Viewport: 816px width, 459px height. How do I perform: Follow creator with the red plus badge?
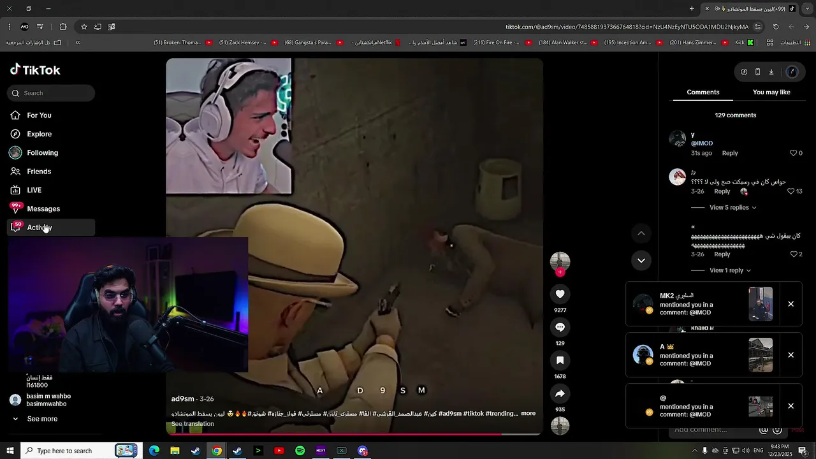point(560,272)
